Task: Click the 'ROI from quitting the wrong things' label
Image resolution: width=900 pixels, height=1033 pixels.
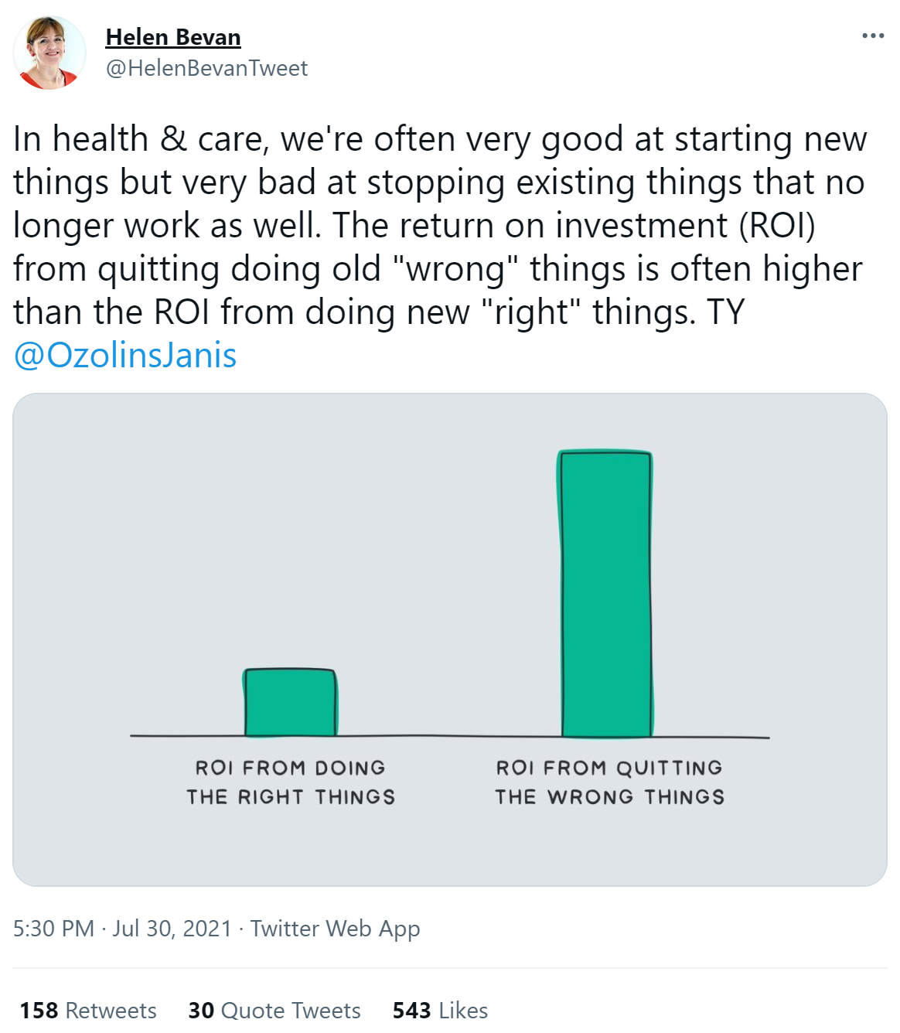Action: point(610,782)
